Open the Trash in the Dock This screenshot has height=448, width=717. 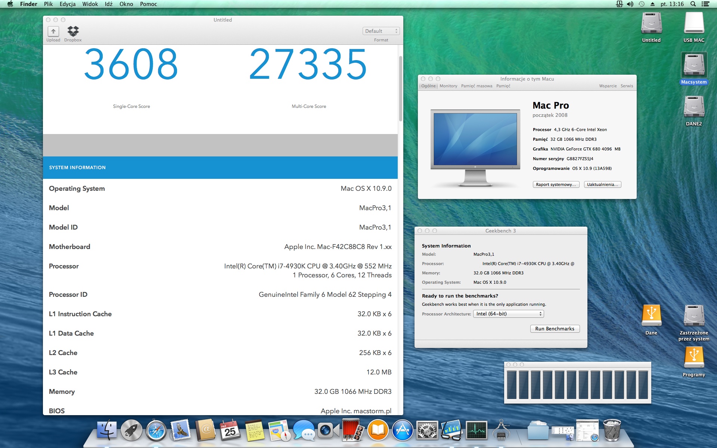(612, 430)
